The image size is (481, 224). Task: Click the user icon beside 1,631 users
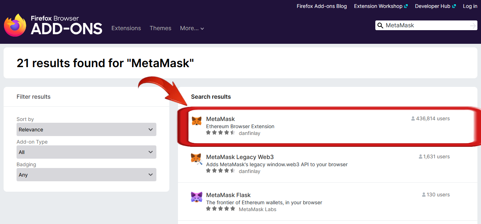coord(421,157)
